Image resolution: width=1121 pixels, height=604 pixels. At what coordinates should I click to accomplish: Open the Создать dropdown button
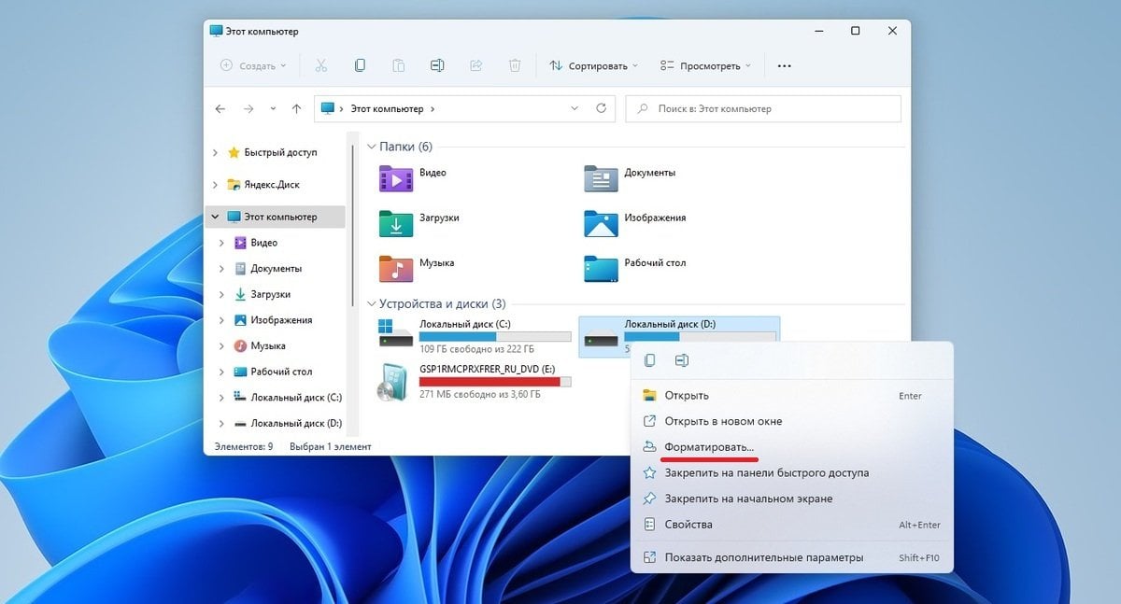(253, 66)
